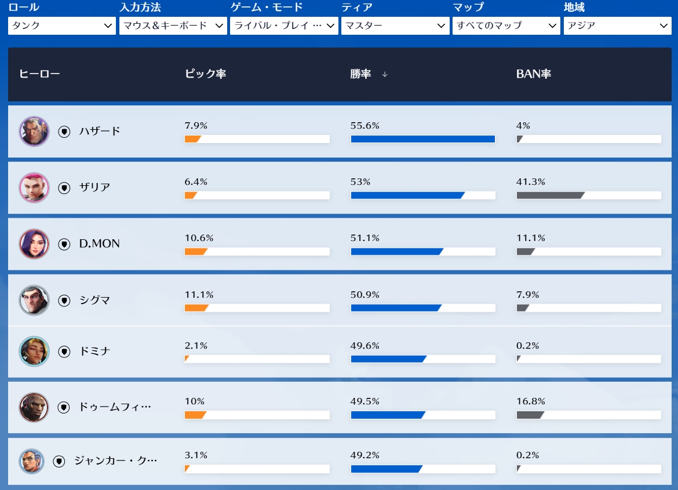
Task: Click the ヒーロー column header
Action: [39, 74]
